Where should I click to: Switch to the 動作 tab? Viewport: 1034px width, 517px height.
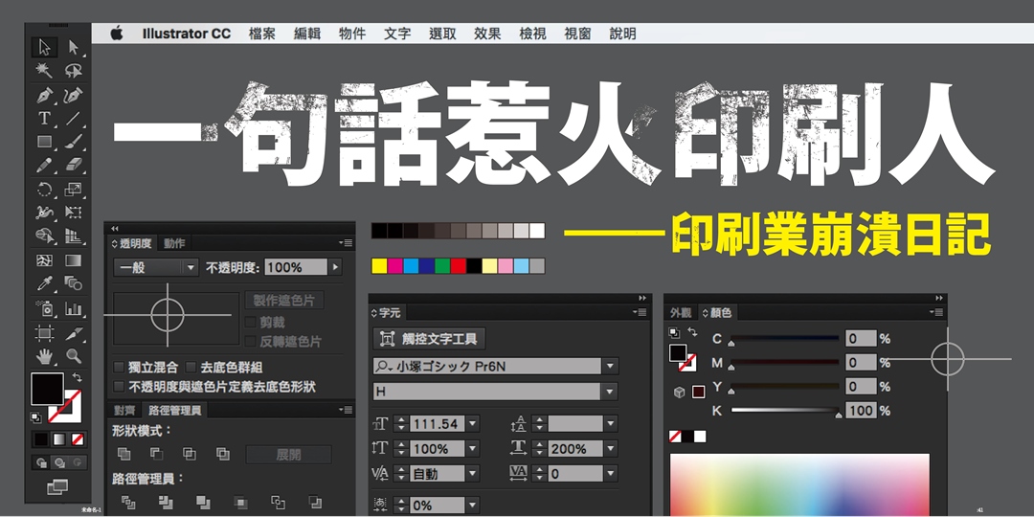click(x=174, y=243)
